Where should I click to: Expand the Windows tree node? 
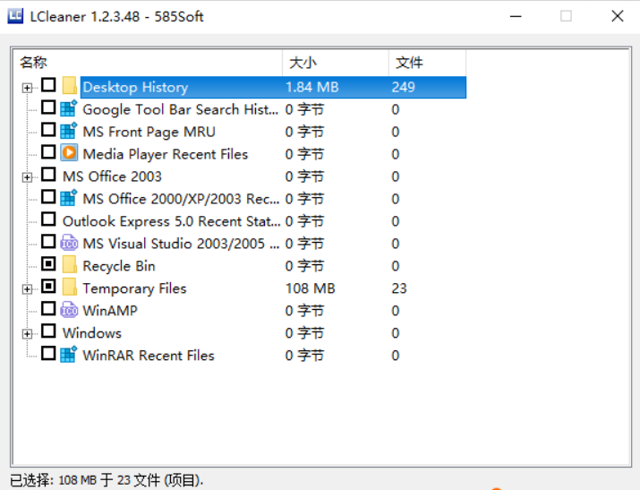click(28, 334)
